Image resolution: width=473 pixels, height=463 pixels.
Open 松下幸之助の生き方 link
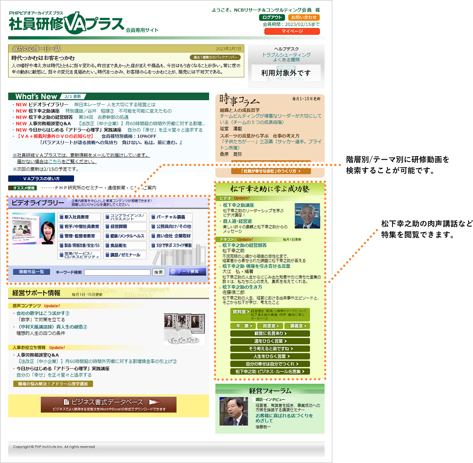(x=242, y=287)
